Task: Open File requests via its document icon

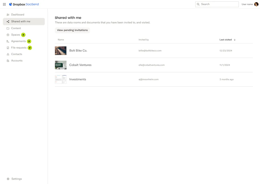Action: [x=8, y=48]
